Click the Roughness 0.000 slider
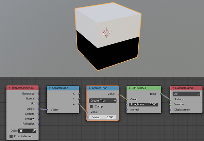Viewport: 204px width, 141px height. tap(143, 104)
